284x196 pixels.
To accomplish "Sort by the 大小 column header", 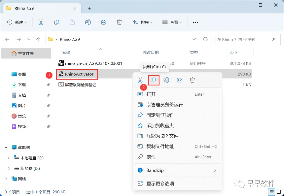I will [x=233, y=52].
